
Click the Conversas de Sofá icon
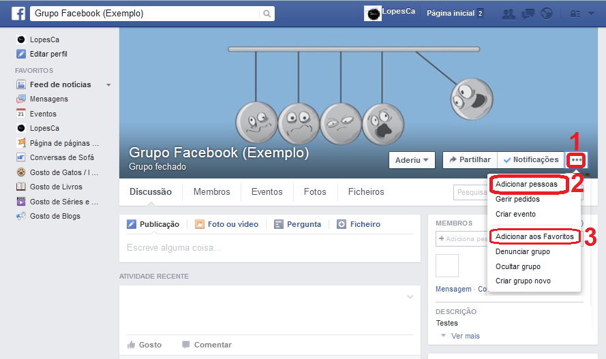21,157
